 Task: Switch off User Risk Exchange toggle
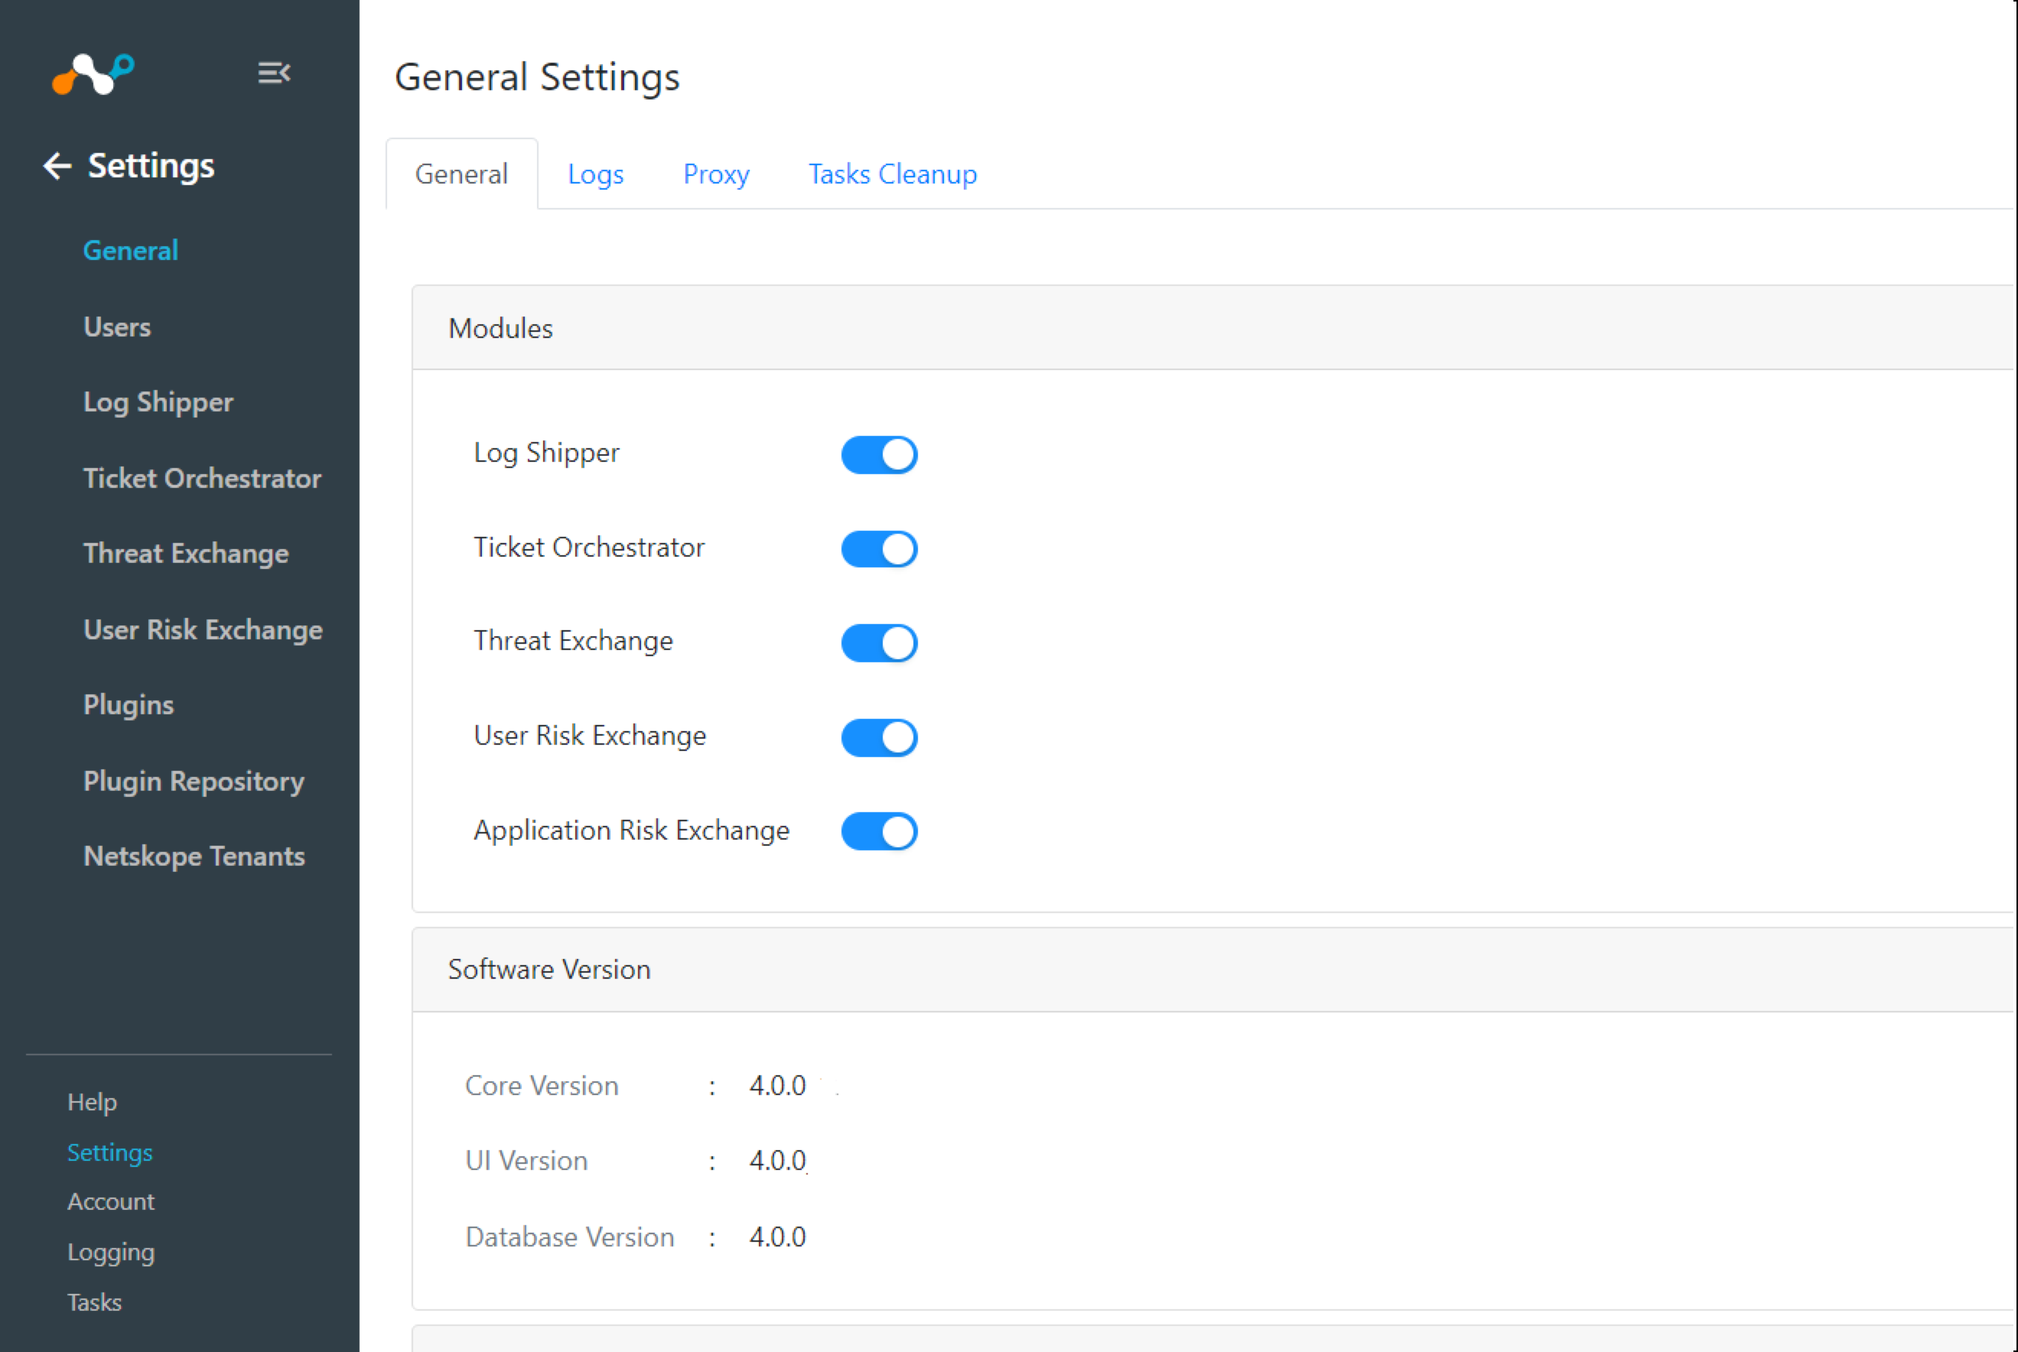click(x=879, y=737)
